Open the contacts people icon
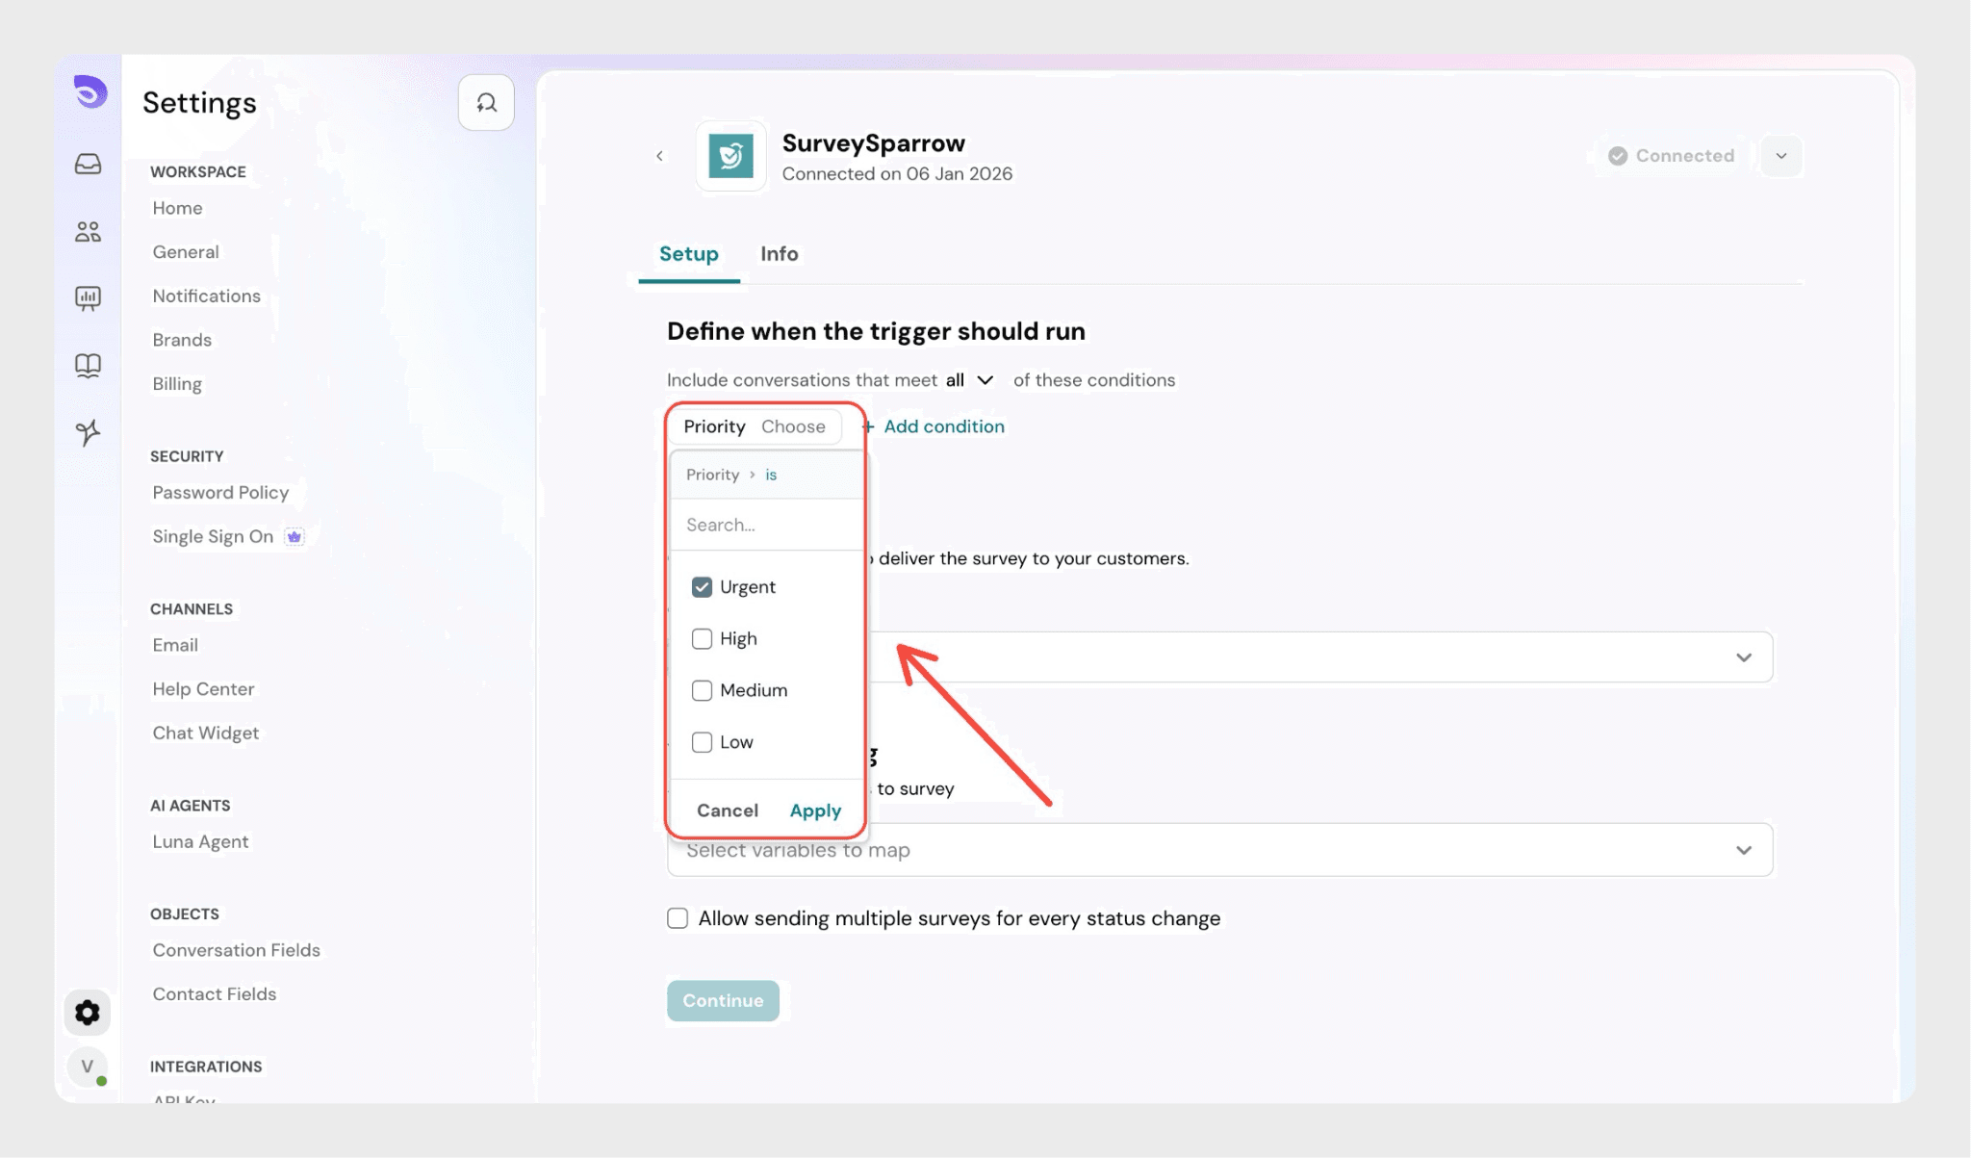The image size is (1971, 1158). [x=88, y=232]
